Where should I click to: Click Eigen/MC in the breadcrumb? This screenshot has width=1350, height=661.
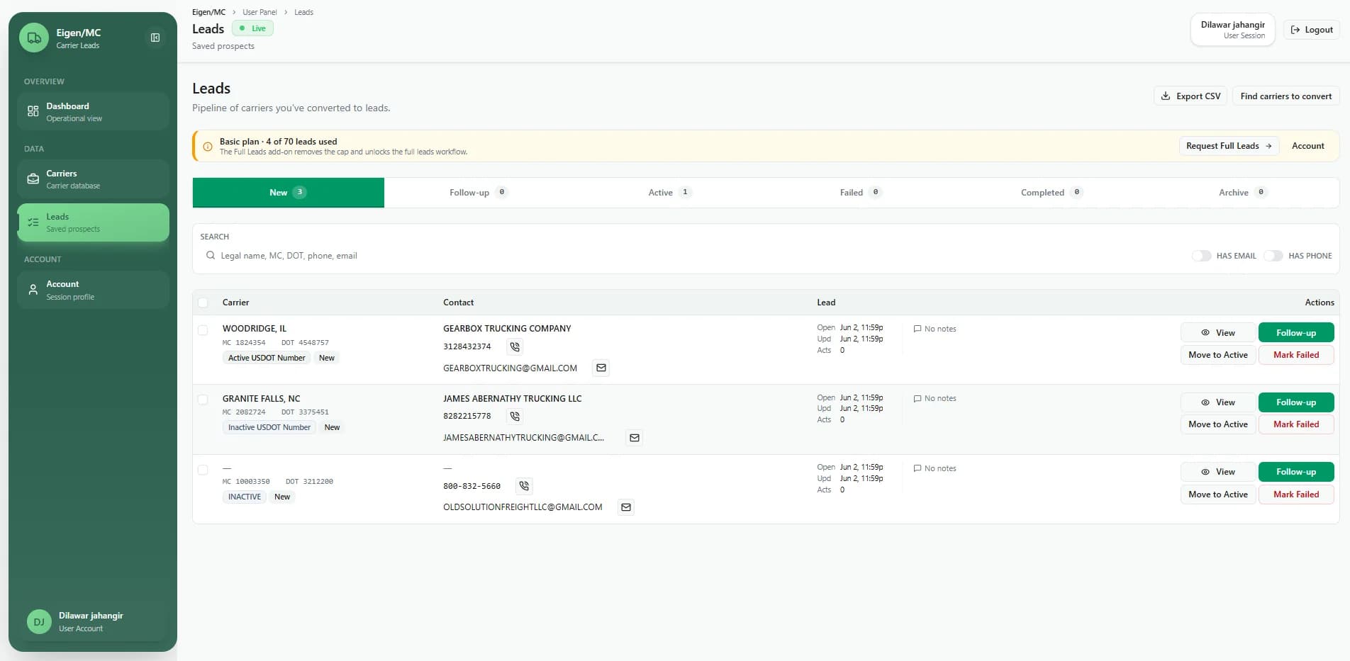coord(208,12)
